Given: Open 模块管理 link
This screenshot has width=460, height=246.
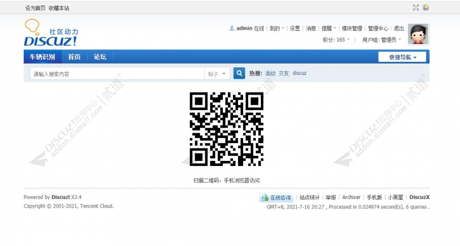Looking at the screenshot, I should click(x=352, y=28).
